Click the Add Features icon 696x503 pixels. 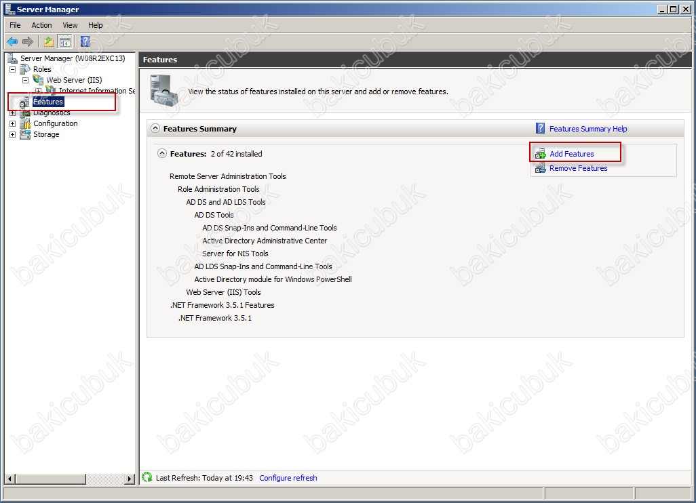[540, 154]
